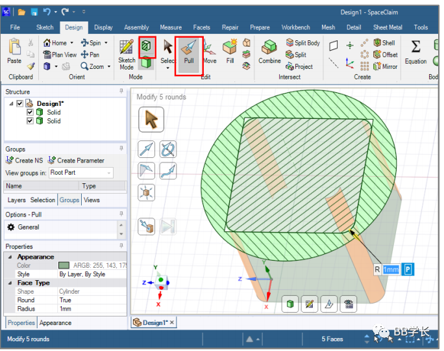Screen dimensions: 444x351
Task: Go to Assembly ribbon tab
Action: pos(136,27)
